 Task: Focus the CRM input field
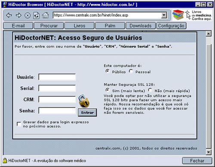[57, 99]
